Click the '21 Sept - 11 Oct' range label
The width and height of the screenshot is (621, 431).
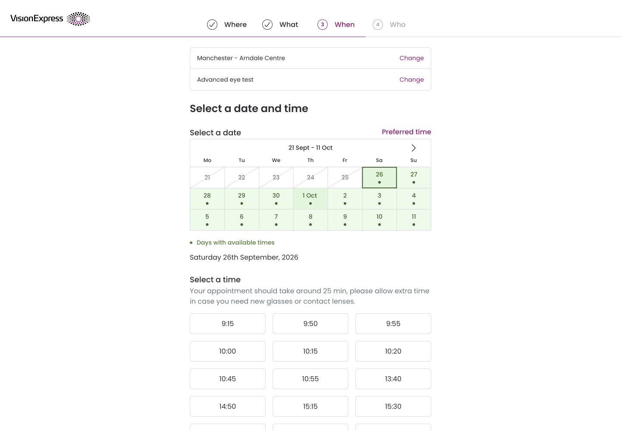[x=310, y=148]
